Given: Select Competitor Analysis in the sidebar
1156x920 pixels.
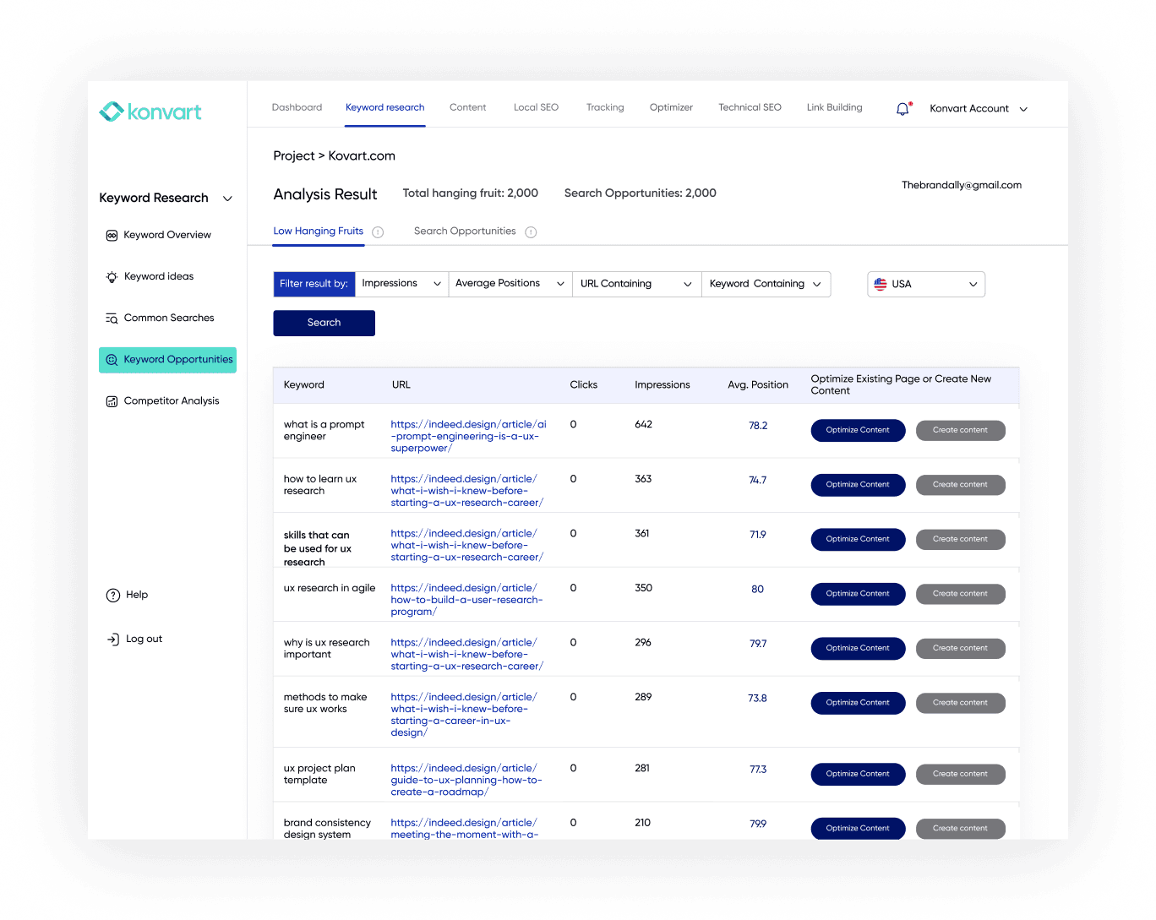Looking at the screenshot, I should click(x=112, y=400).
